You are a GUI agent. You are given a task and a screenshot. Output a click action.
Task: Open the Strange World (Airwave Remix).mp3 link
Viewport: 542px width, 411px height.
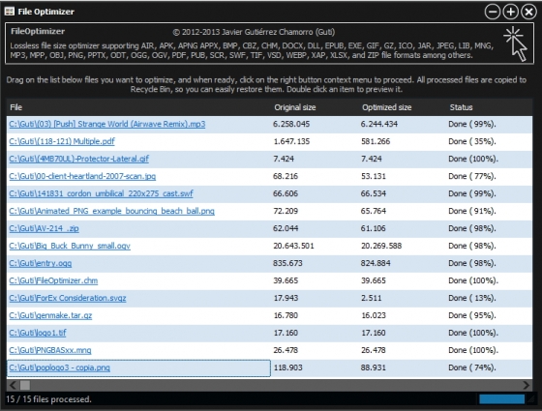[x=107, y=125]
